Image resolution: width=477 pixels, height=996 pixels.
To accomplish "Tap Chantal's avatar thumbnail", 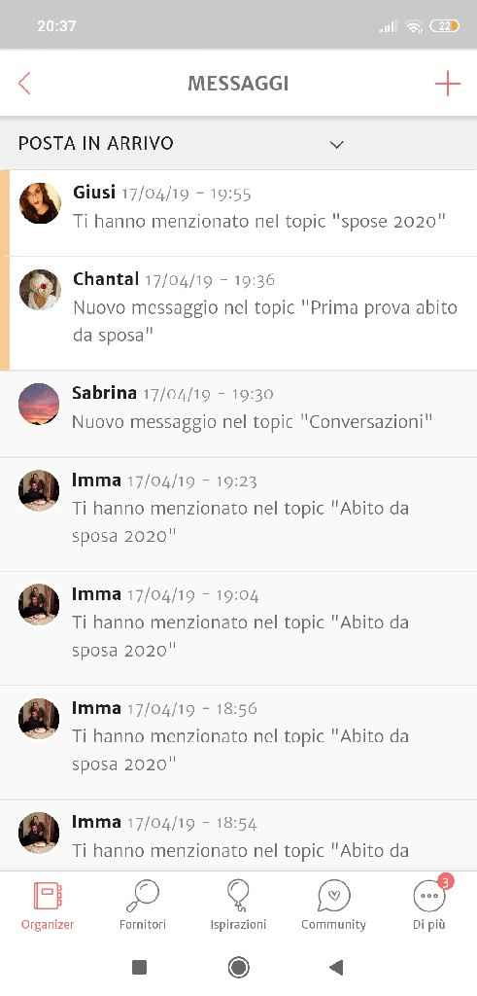I will [40, 290].
